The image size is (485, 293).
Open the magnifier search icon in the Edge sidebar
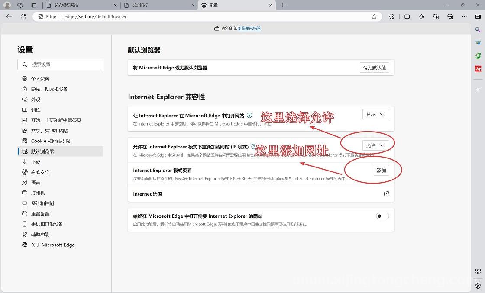478,30
